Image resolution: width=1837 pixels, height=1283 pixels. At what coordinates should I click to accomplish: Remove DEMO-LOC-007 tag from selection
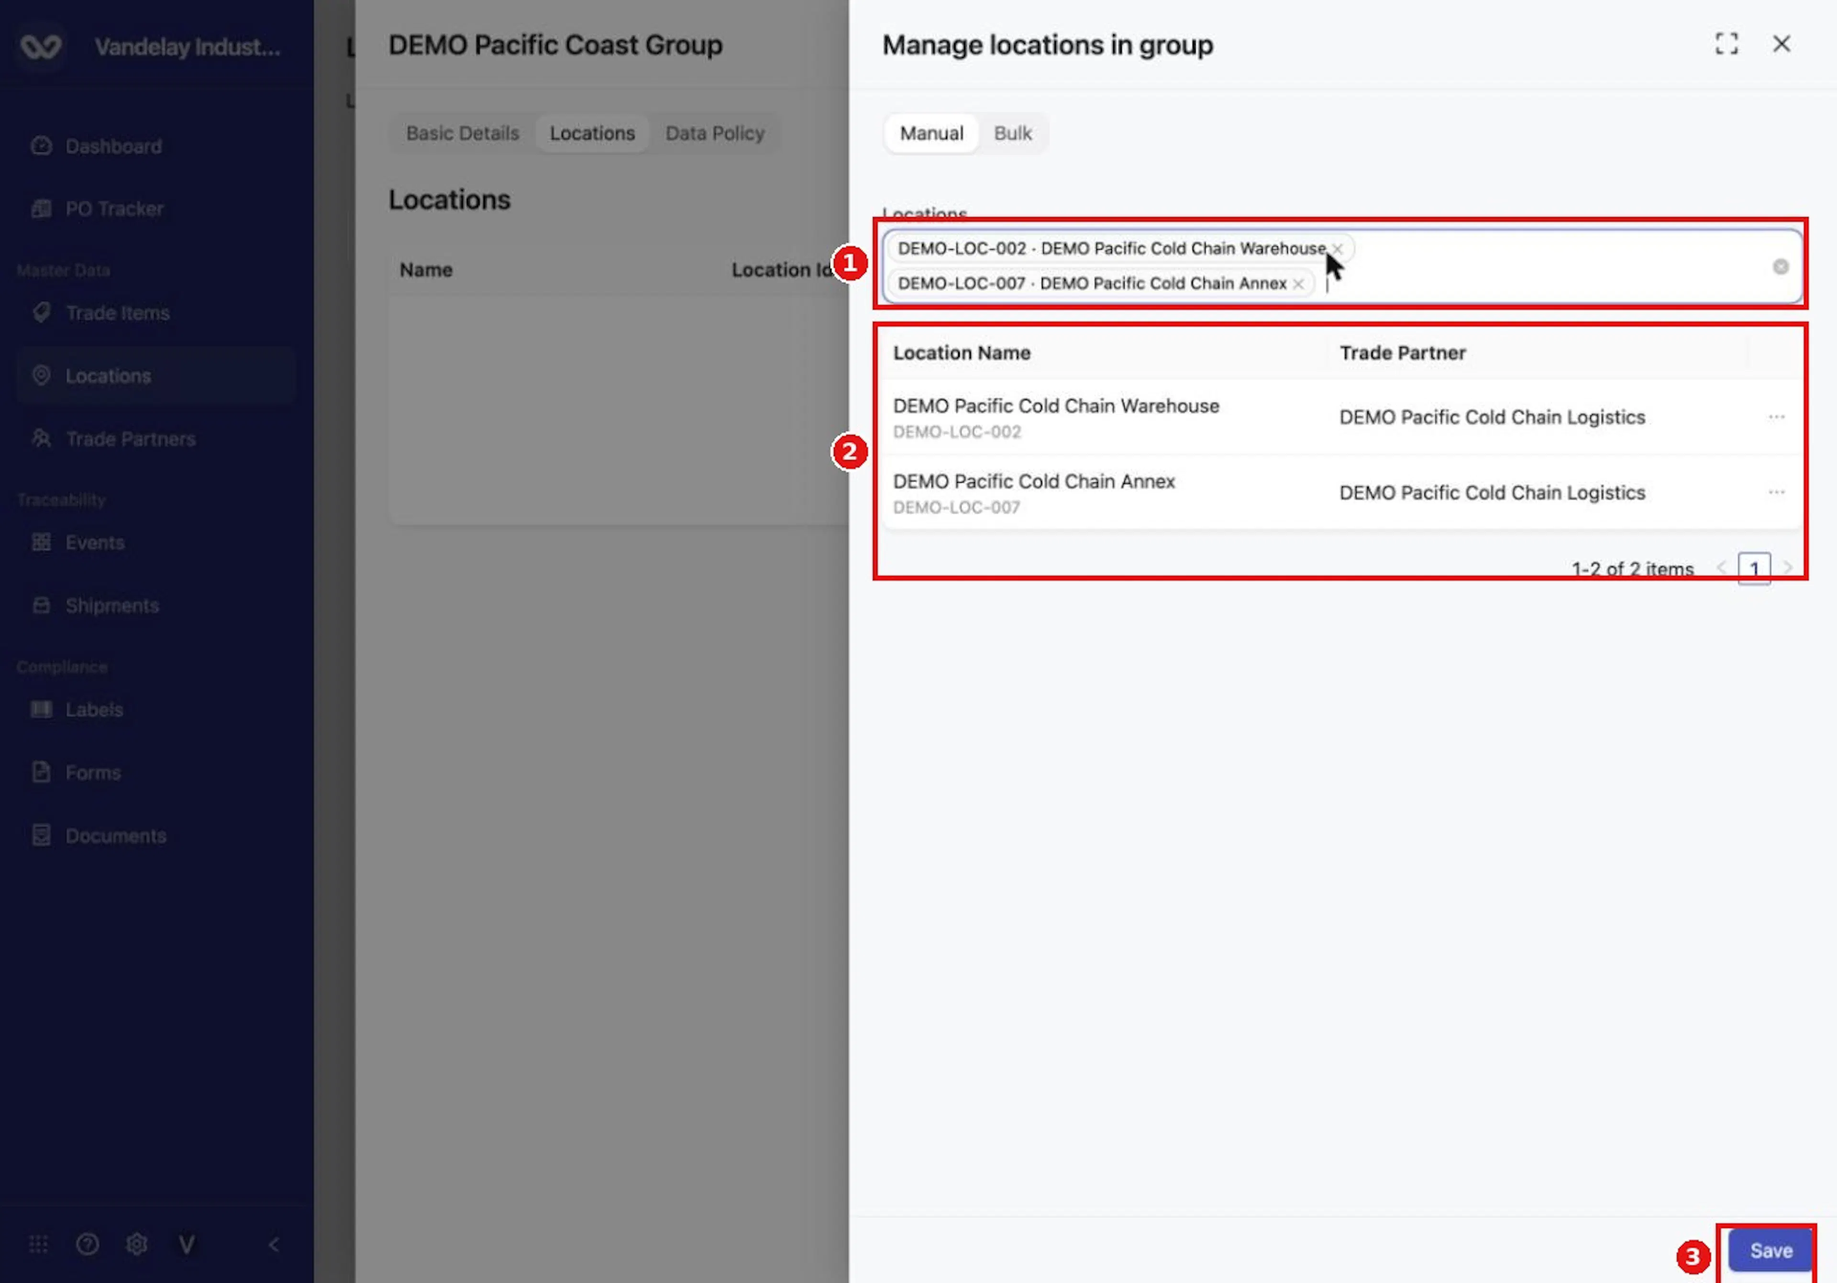coord(1298,284)
